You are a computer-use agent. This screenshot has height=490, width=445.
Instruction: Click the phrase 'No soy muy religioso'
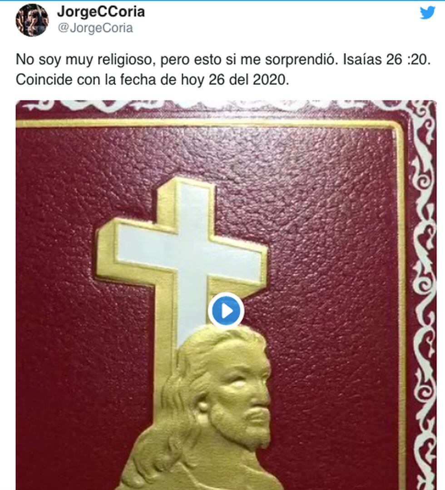(86, 59)
